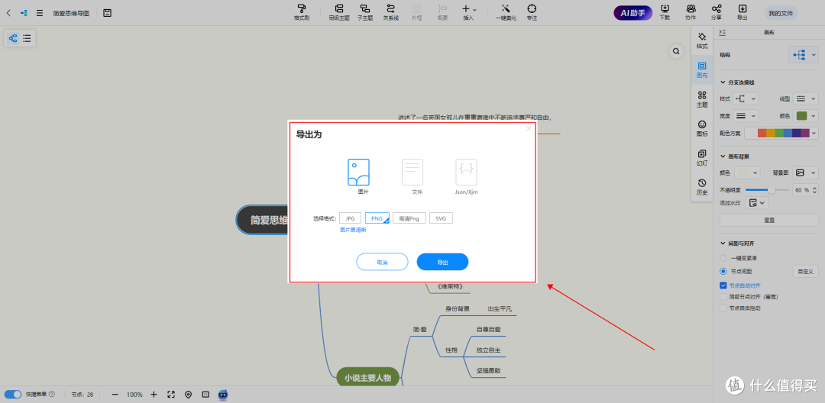
Task: Collapse the right properties panel
Action: click(723, 33)
